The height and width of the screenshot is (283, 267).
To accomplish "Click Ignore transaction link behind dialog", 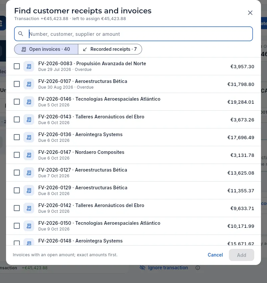I will point(168,268).
